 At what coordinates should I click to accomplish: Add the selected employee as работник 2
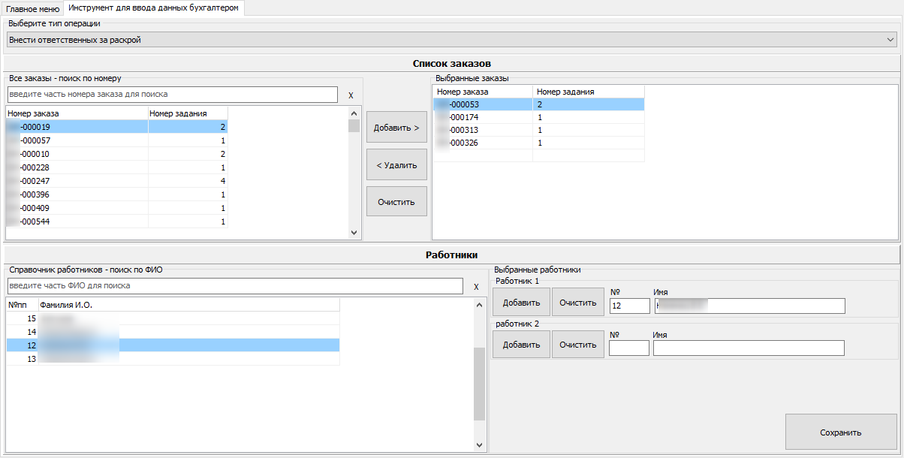coord(521,345)
